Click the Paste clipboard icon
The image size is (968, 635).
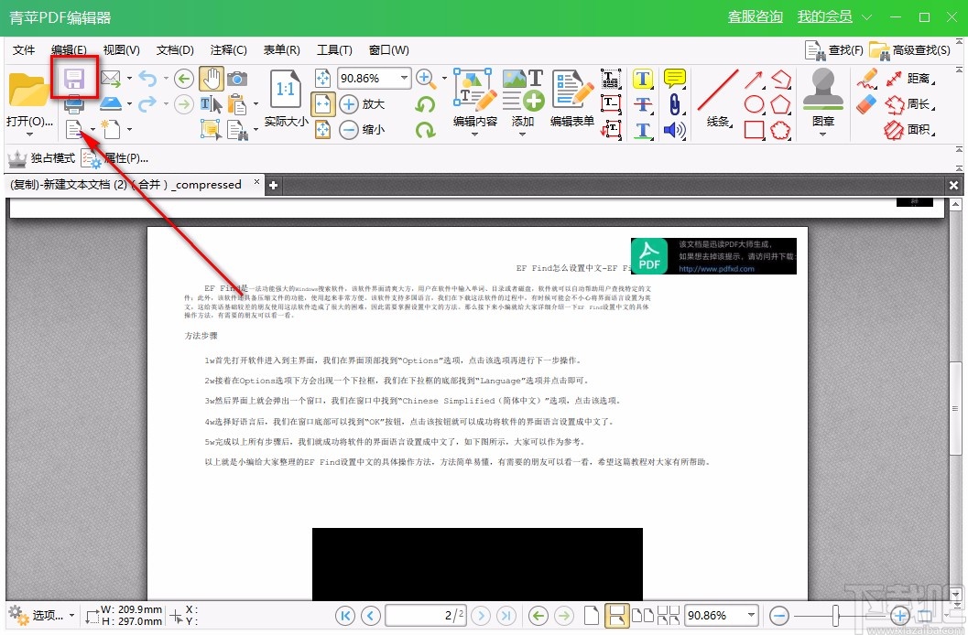click(x=237, y=104)
